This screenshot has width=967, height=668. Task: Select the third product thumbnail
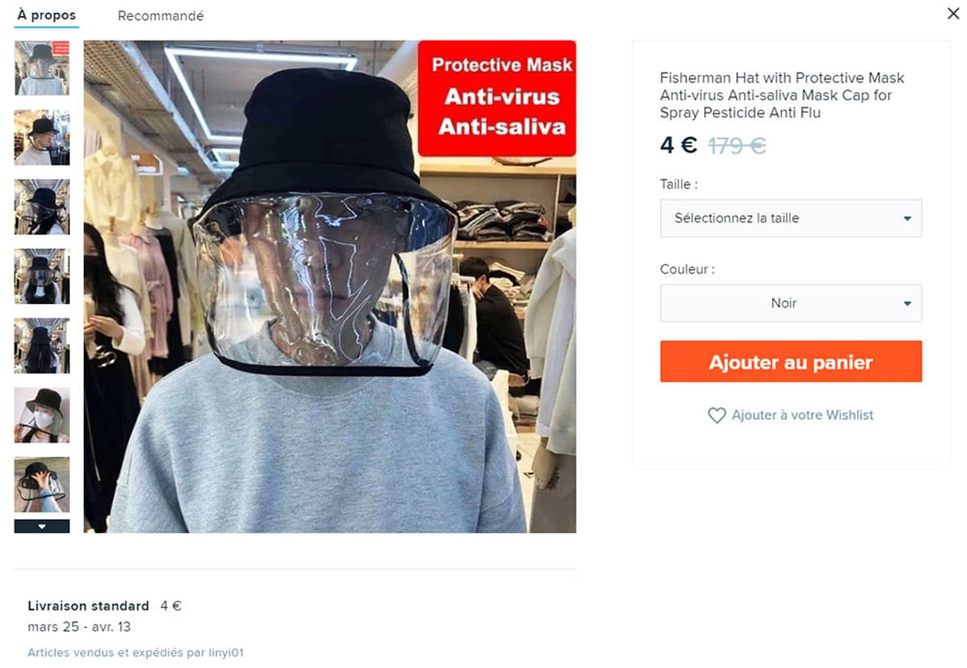(x=42, y=207)
